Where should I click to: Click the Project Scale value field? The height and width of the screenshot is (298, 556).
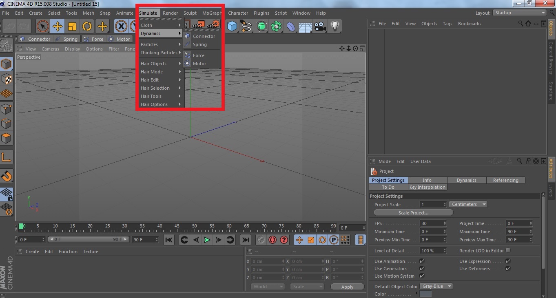[433, 204]
